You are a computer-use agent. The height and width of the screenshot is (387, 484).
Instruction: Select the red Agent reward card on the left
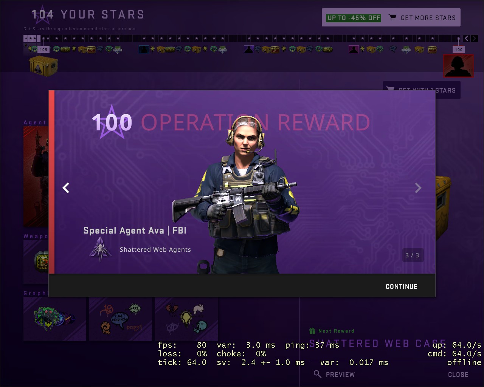pyautogui.click(x=36, y=176)
